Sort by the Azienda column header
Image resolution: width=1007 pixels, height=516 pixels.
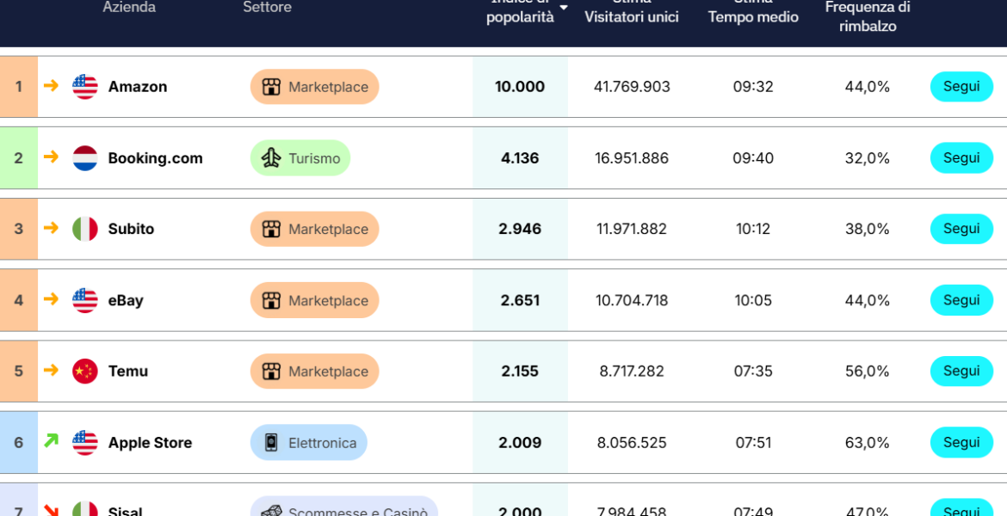(129, 7)
